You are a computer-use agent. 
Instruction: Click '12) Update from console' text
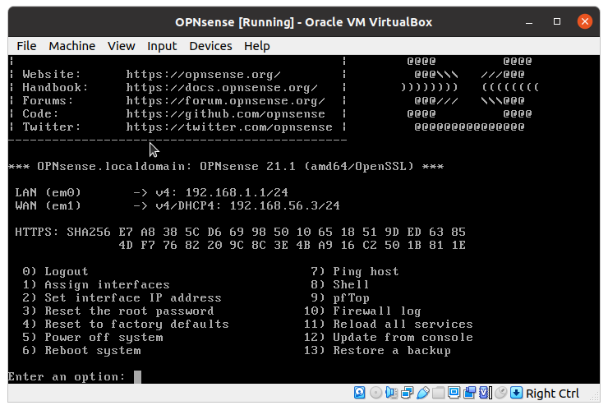(388, 337)
